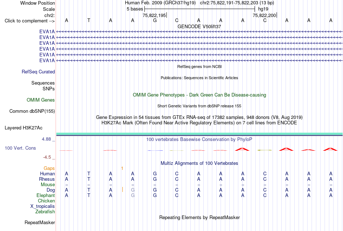The height and width of the screenshot is (231, 343).
Task: Open the OMIM Gene Phenotypes track title
Action: tap(200, 95)
